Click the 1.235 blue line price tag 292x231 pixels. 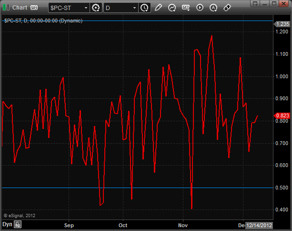pyautogui.click(x=282, y=24)
